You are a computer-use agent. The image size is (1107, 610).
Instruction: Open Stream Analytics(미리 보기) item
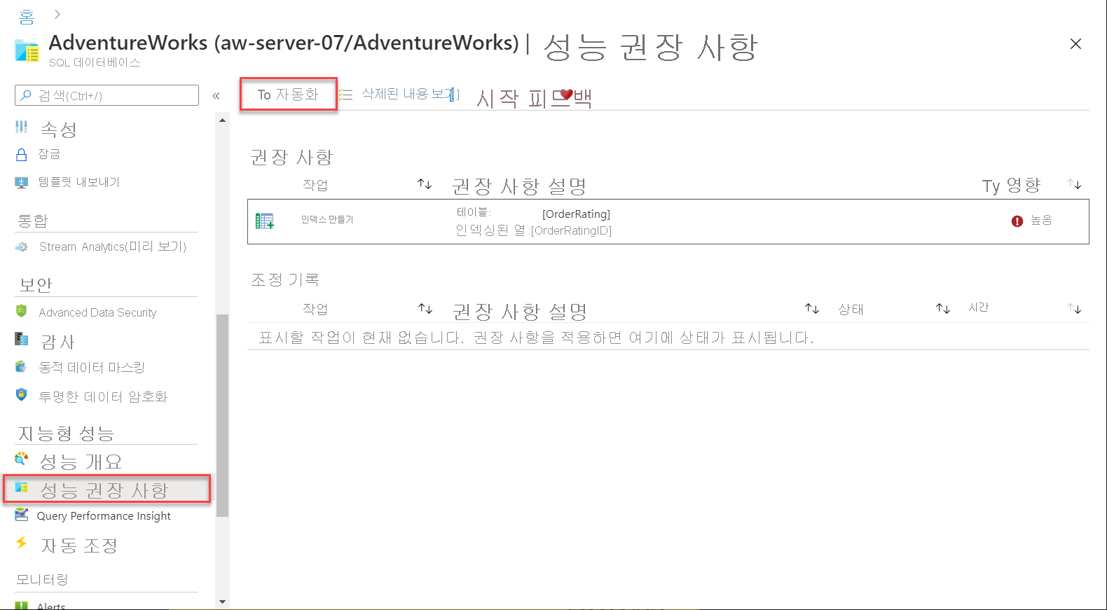(113, 247)
